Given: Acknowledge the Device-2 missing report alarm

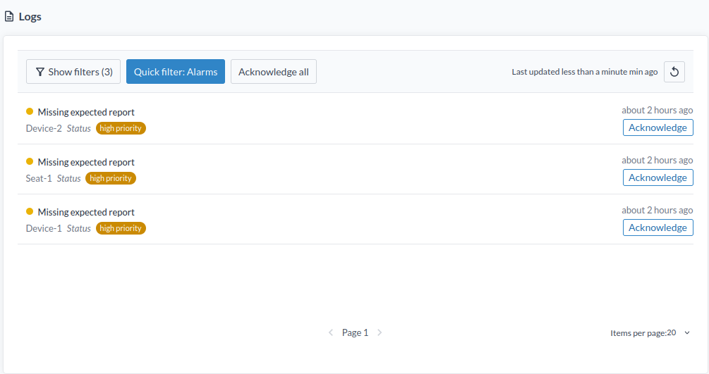Looking at the screenshot, I should [658, 127].
